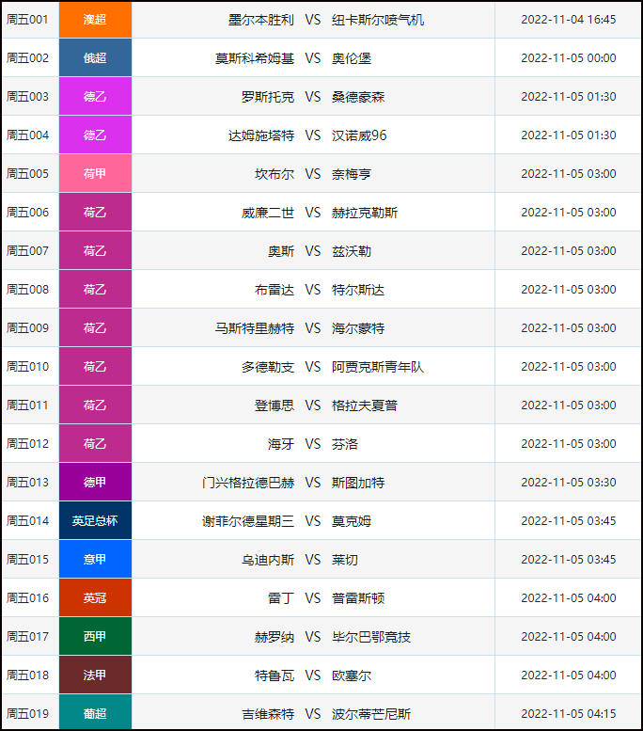
Task: Select team 兹沃勒
Action: [x=352, y=251]
